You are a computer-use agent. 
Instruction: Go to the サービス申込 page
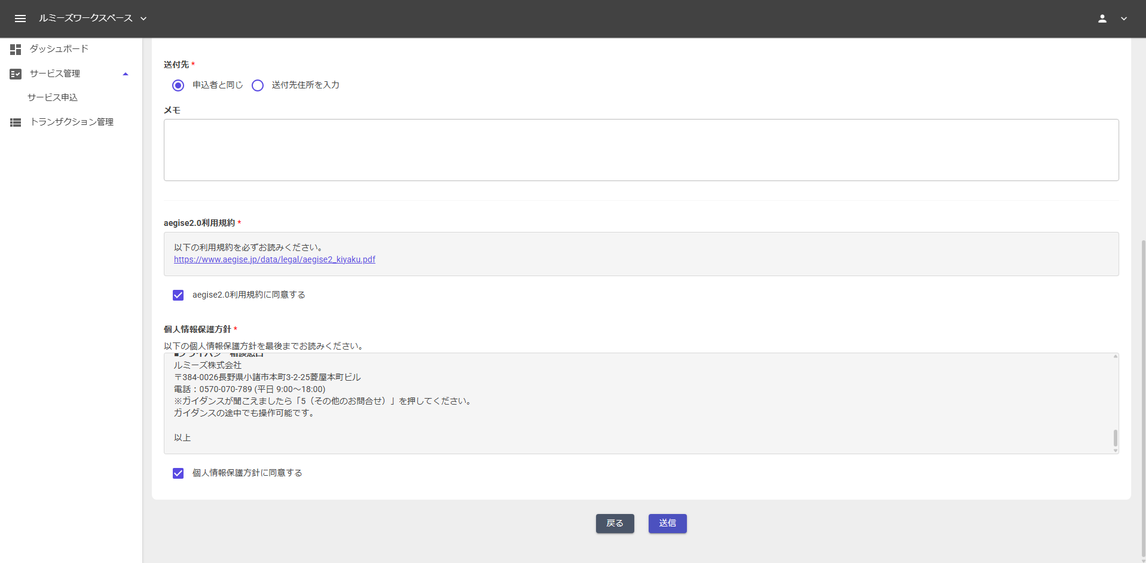coord(52,97)
